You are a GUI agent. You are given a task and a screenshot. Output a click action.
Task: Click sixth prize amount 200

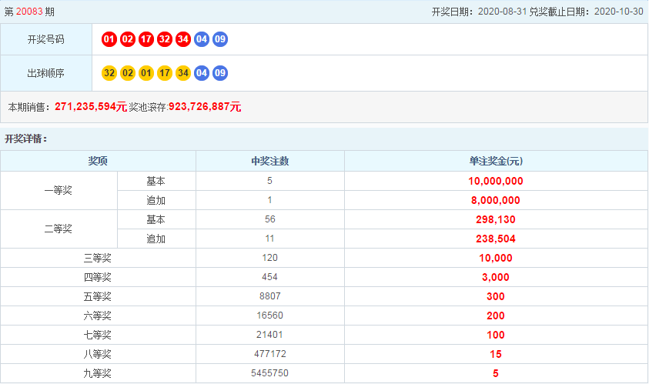tap(496, 316)
